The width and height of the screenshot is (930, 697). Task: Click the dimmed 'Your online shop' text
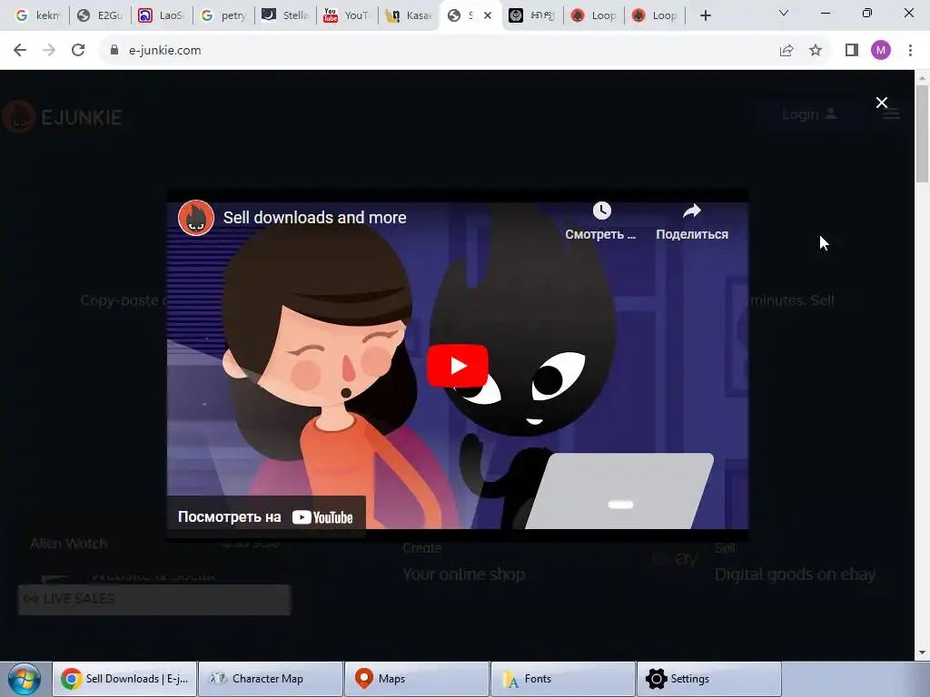click(464, 574)
